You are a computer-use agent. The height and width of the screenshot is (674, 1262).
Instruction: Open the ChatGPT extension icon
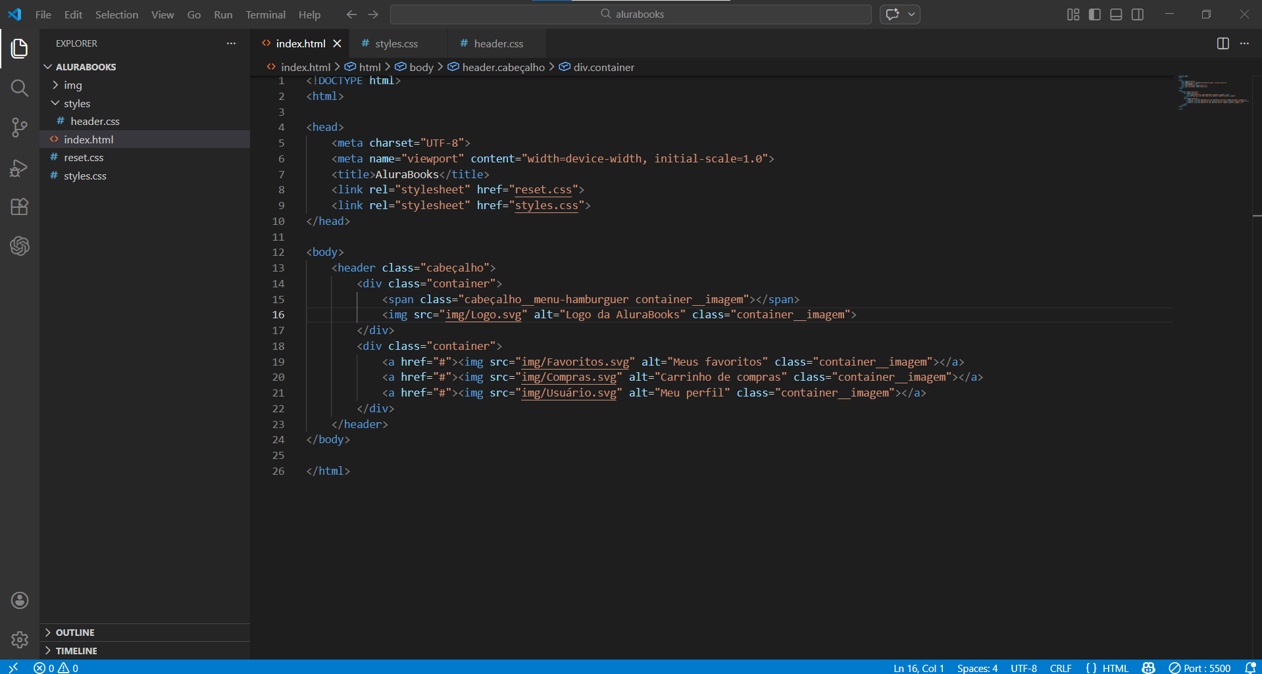(20, 246)
